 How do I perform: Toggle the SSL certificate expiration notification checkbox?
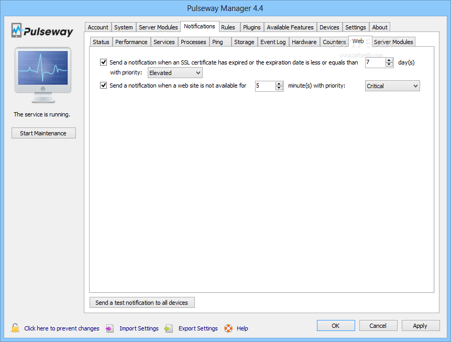tap(104, 62)
